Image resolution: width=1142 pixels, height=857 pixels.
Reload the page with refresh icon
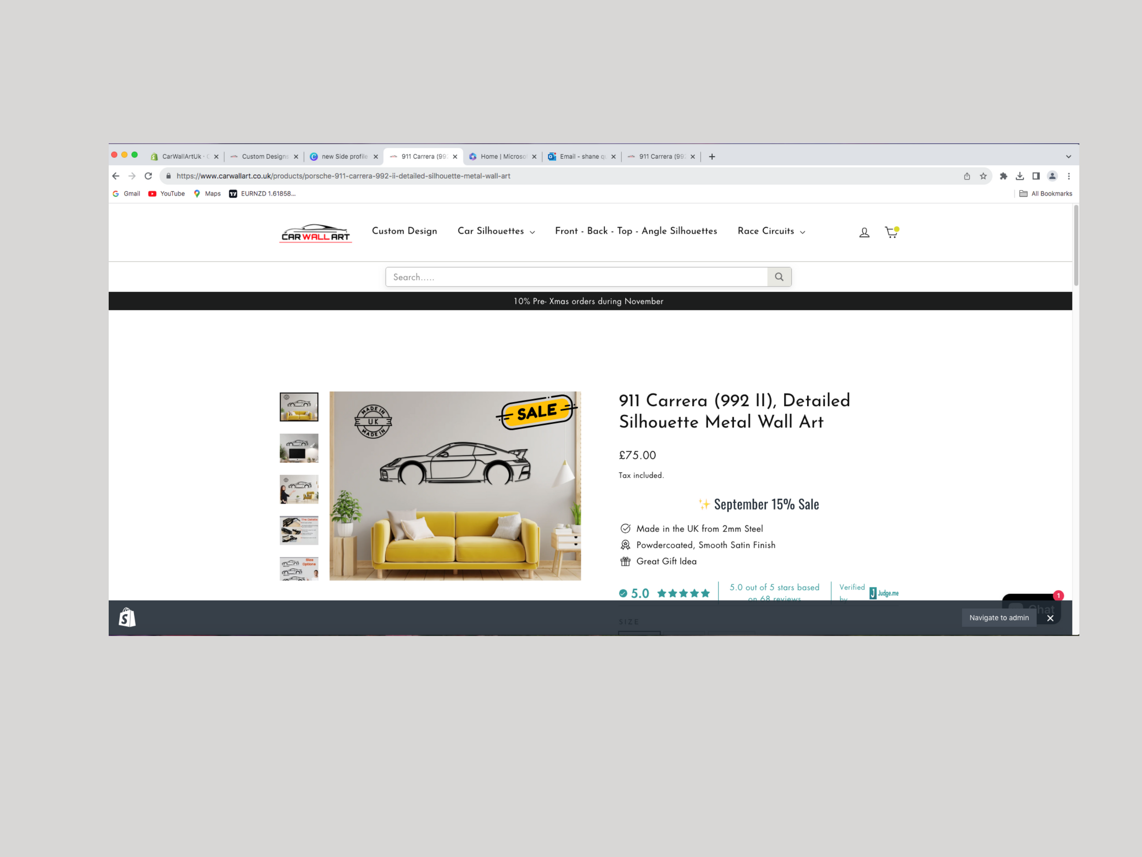click(x=148, y=176)
